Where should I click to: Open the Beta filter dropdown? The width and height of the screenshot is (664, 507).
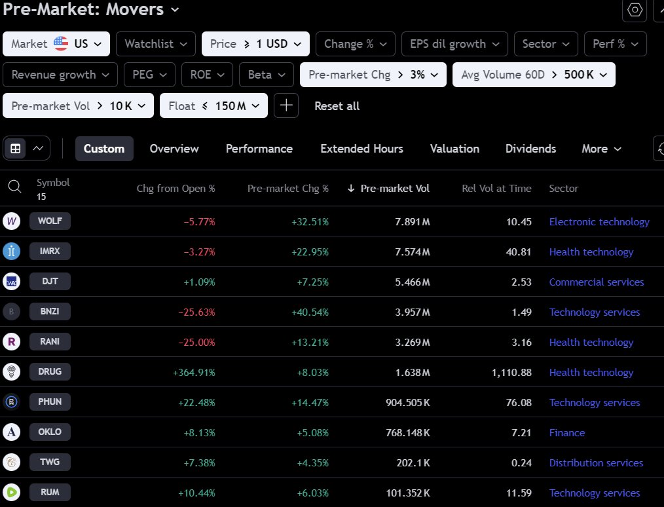(x=267, y=75)
